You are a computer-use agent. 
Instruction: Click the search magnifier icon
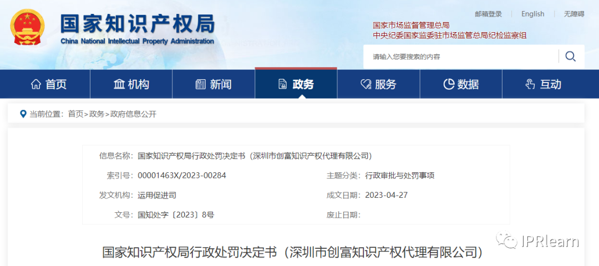(570, 57)
